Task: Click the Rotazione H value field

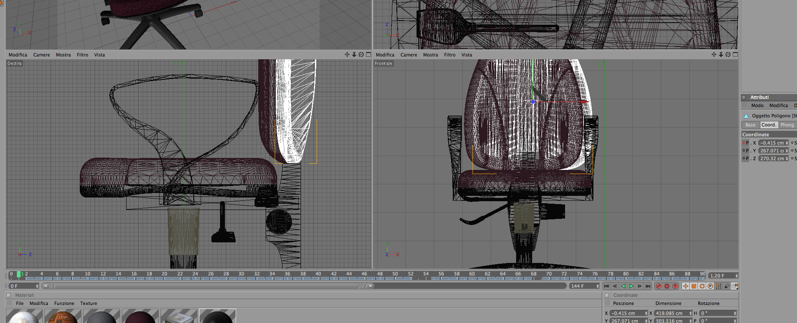Action: 718,313
